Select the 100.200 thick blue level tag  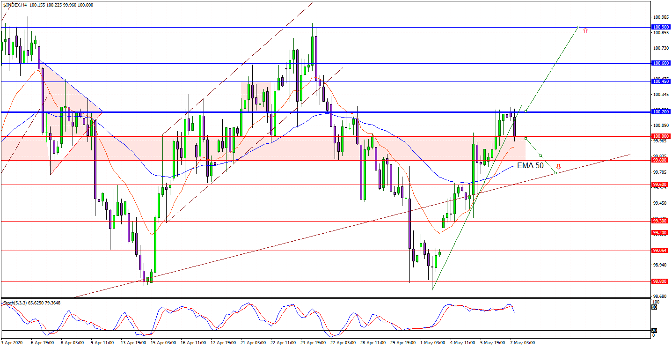[660, 112]
